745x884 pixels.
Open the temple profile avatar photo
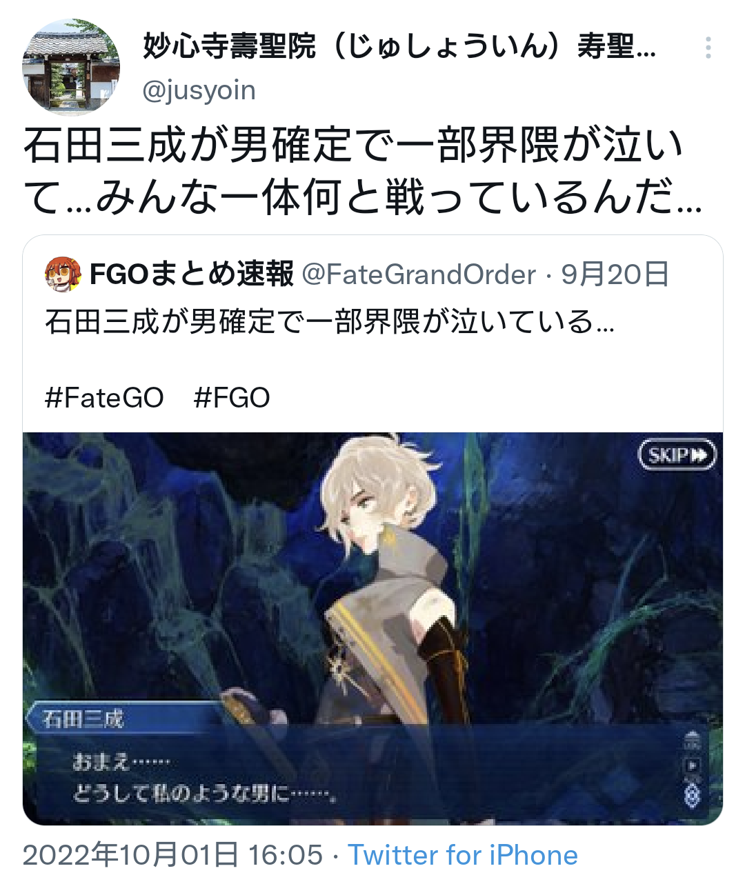pyautogui.click(x=72, y=67)
